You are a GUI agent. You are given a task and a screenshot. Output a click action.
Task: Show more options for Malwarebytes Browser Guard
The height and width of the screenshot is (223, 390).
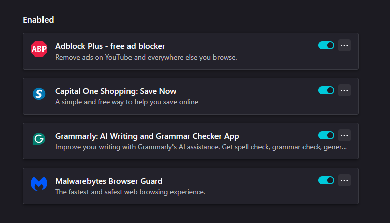[x=344, y=180]
